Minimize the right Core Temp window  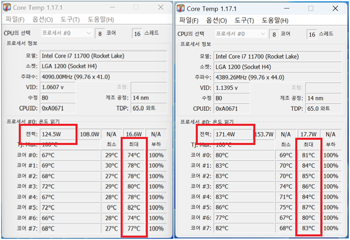tap(287, 8)
